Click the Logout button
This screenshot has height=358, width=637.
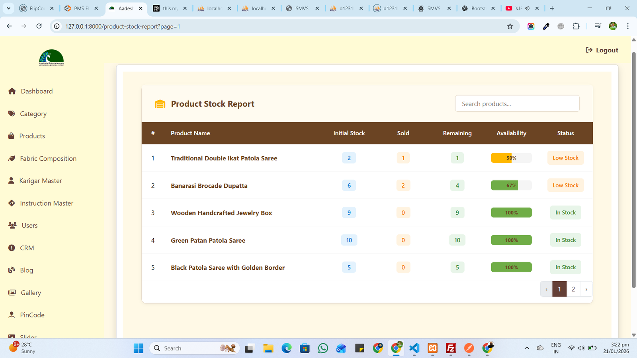click(602, 50)
